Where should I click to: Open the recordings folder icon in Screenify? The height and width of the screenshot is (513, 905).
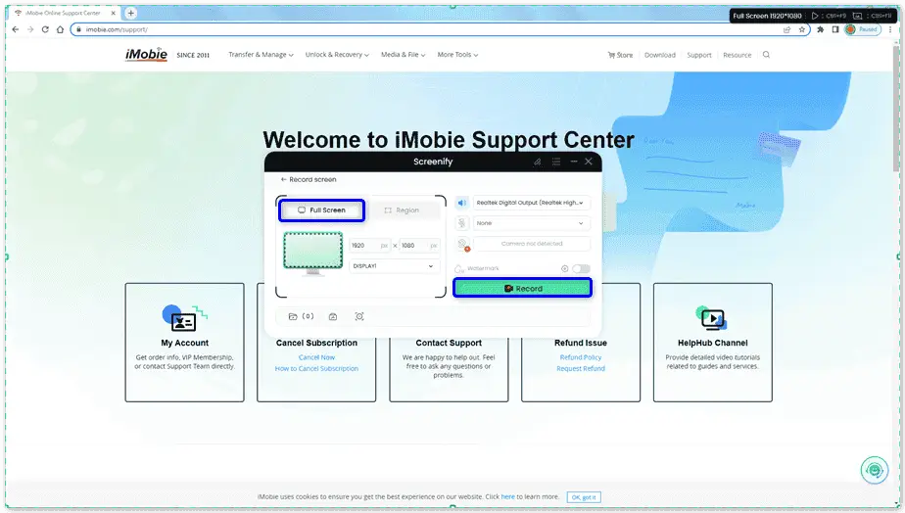293,316
